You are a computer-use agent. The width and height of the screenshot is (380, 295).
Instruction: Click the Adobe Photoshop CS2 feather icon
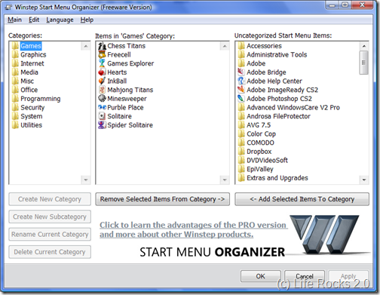pos(241,99)
